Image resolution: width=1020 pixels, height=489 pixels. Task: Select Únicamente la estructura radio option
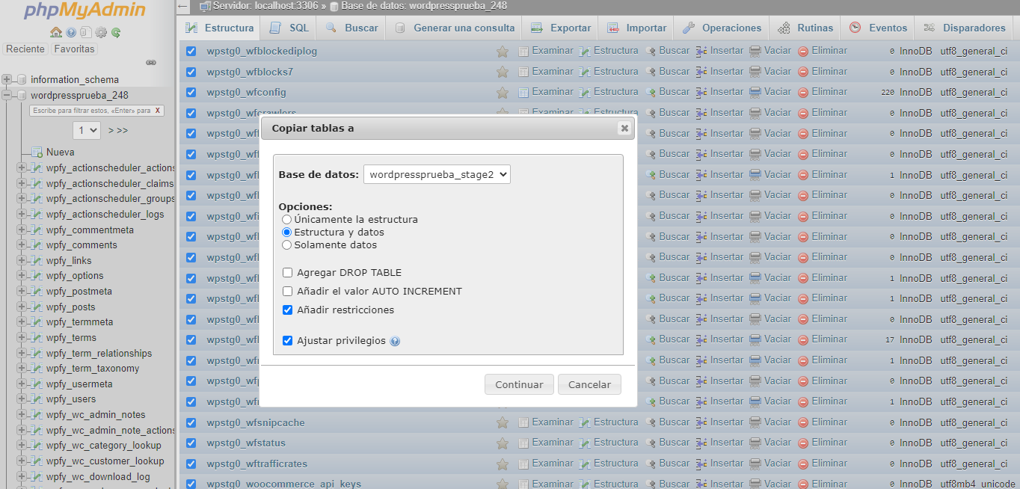(286, 220)
